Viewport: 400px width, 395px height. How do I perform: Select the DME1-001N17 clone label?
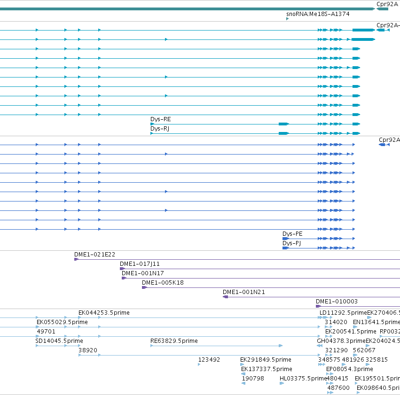point(142,273)
